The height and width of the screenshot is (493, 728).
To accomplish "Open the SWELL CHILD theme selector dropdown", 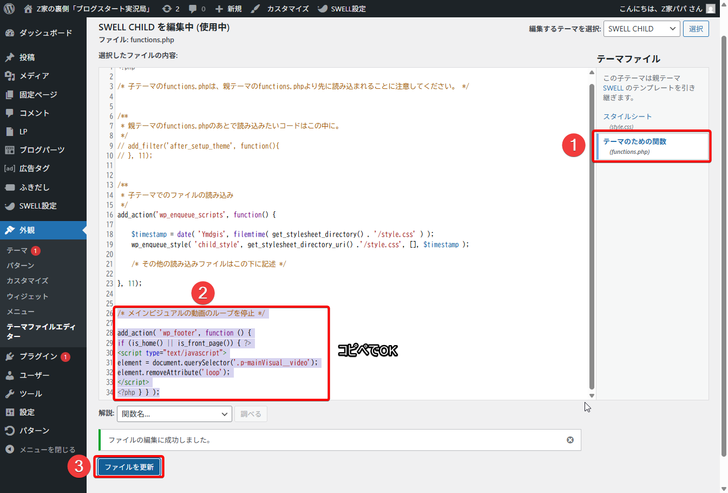I will point(642,29).
